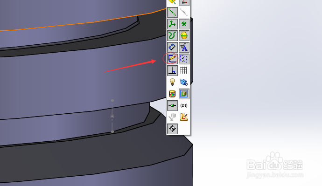This screenshot has width=322, height=186.
Task: Toggle View Axes dash-dot line icon
Action: [172, 12]
